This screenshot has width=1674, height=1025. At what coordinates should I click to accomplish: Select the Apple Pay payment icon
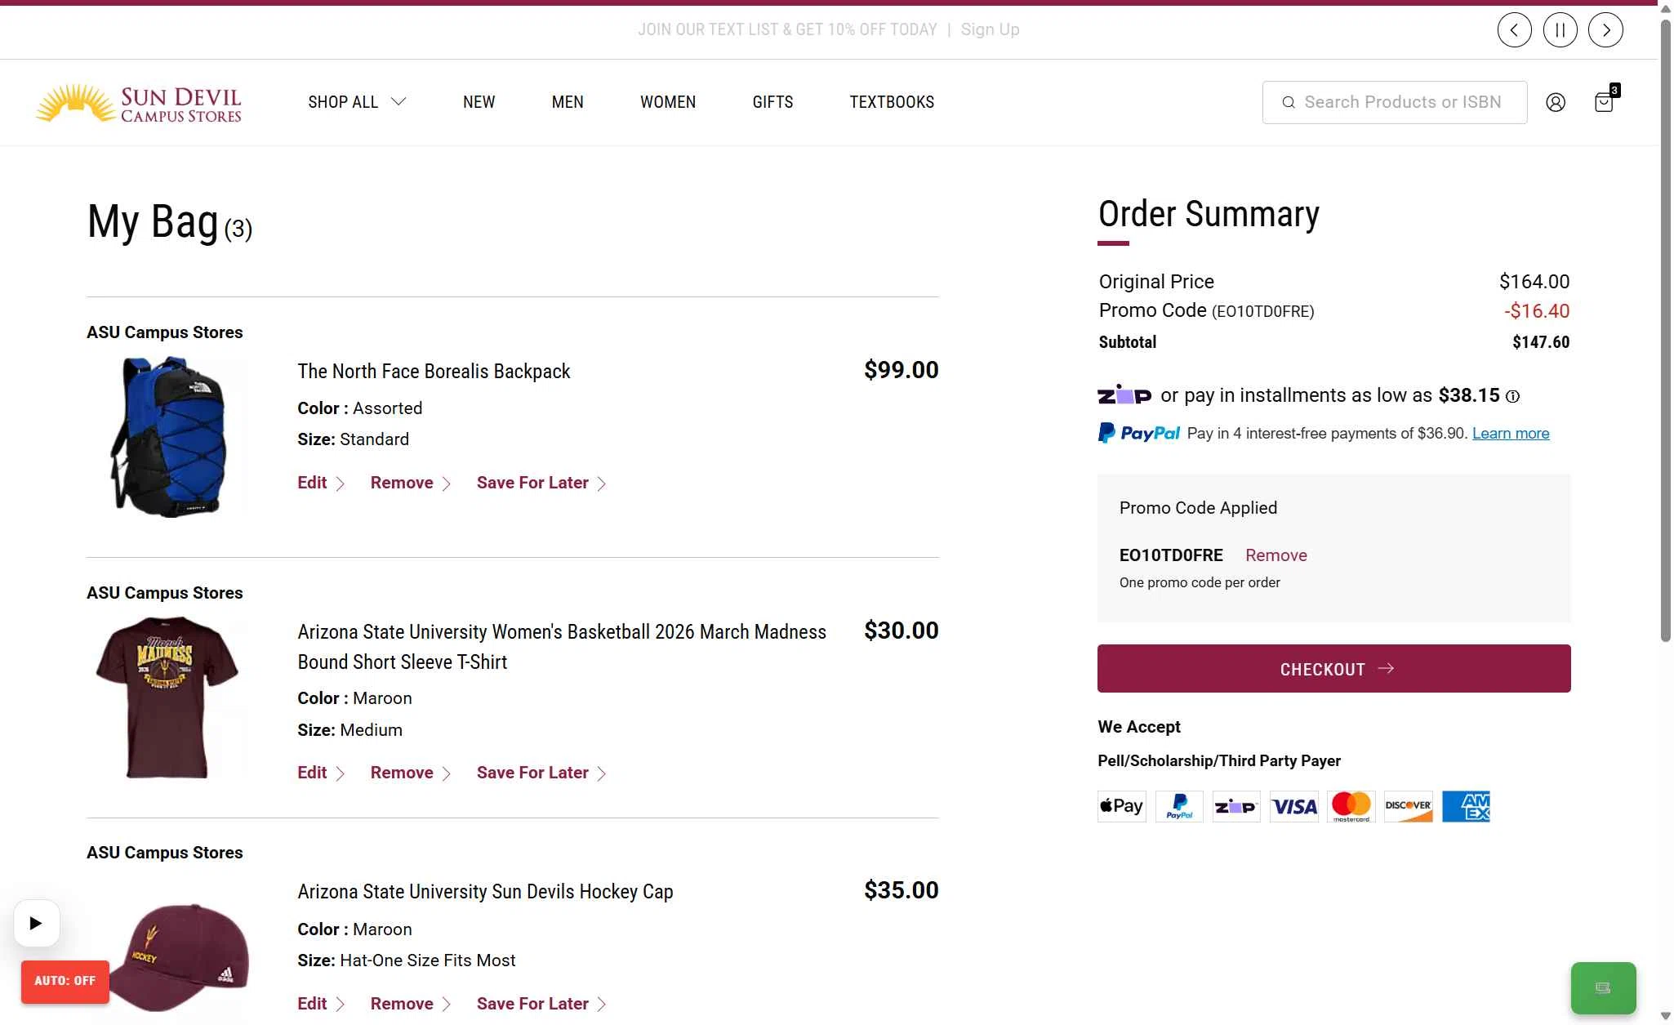1122,806
